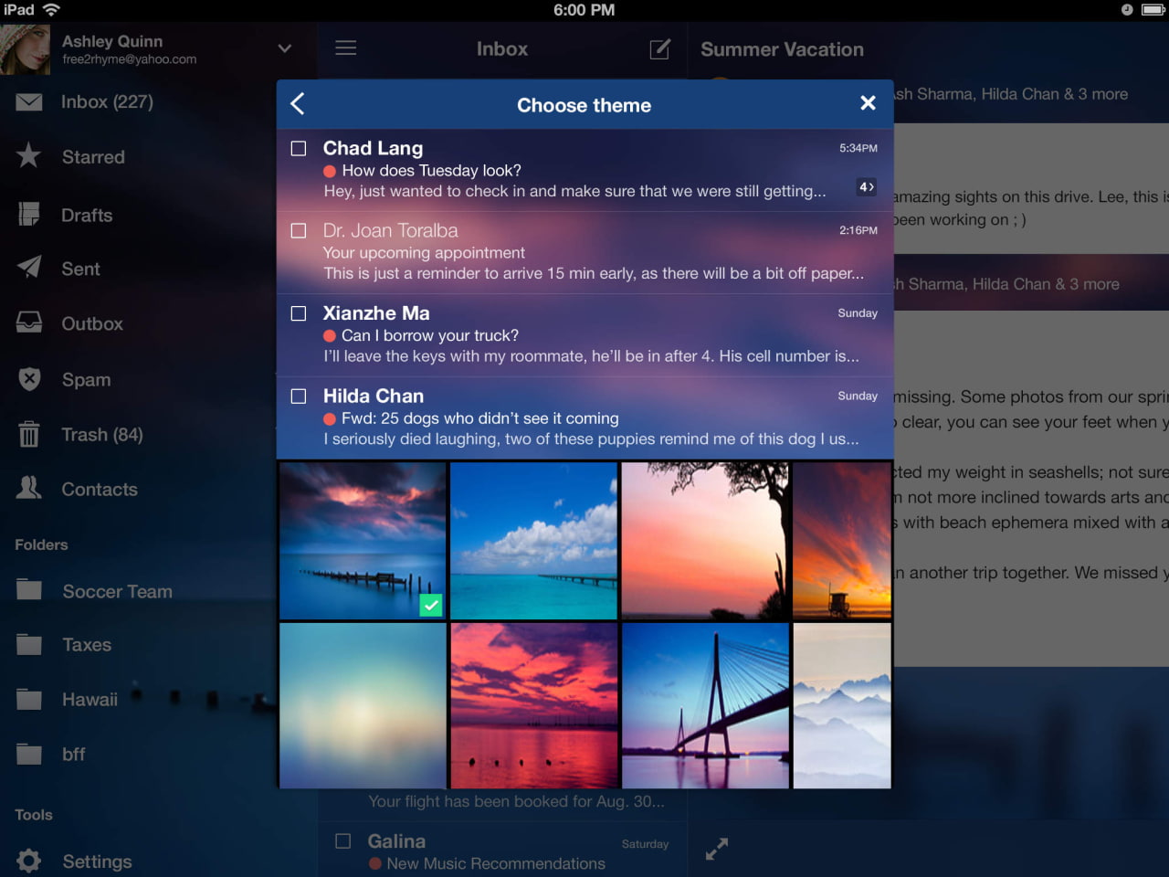The image size is (1169, 877).
Task: Compose a new email
Action: tap(659, 49)
